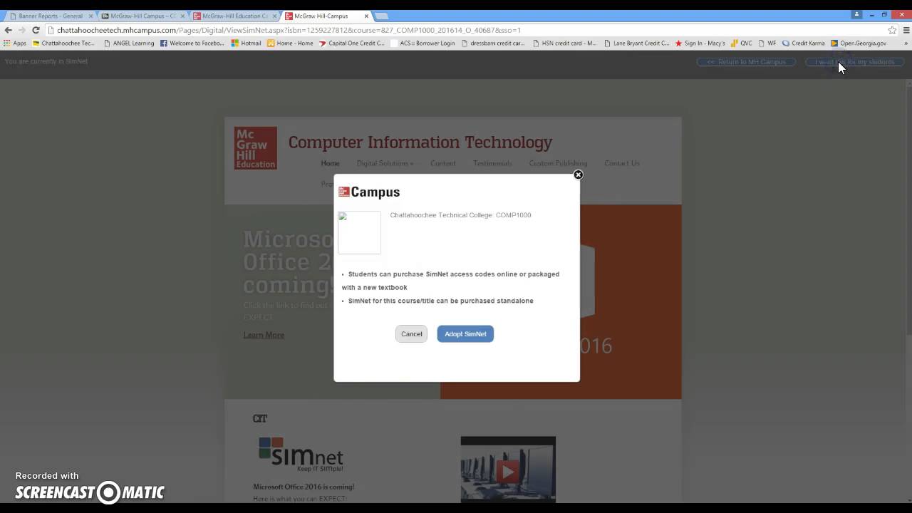Open the Apps bookmarks shortcut
This screenshot has height=513, width=912.
pyautogui.click(x=14, y=43)
